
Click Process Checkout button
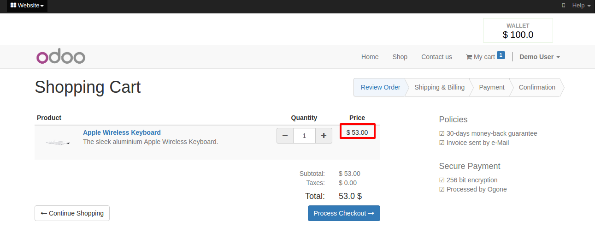click(x=344, y=213)
